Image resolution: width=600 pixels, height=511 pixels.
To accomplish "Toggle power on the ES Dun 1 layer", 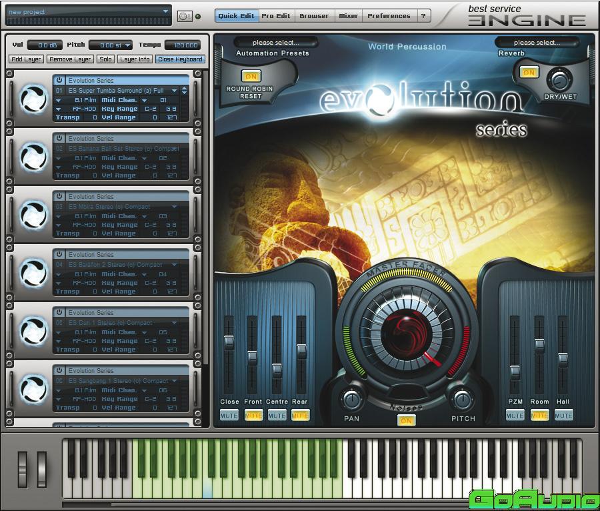I will [59, 312].
